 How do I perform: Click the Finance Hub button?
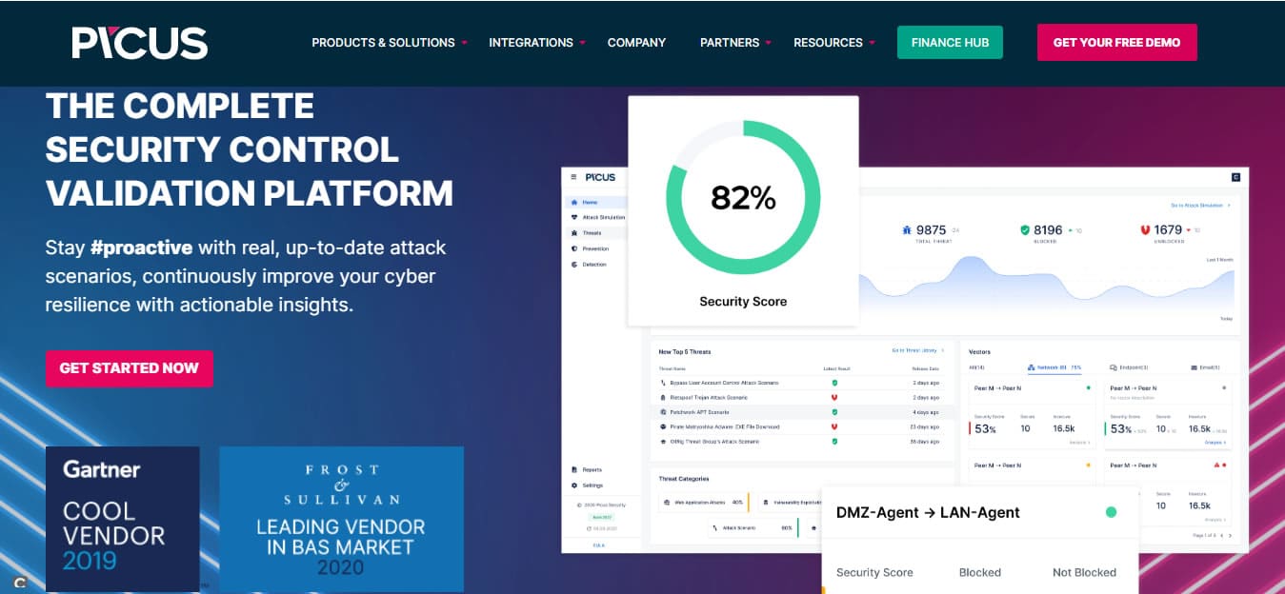[x=950, y=42]
